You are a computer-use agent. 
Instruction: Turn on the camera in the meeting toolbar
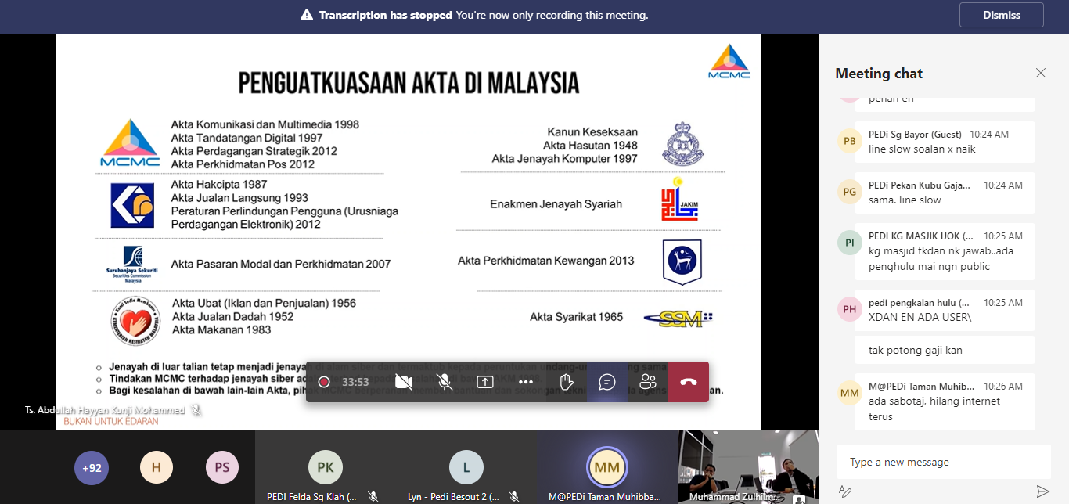pyautogui.click(x=404, y=382)
